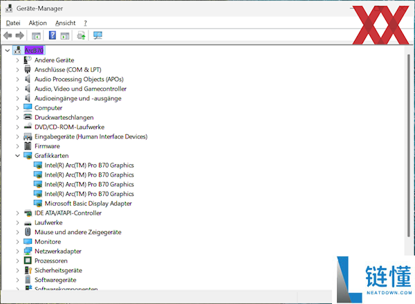The width and height of the screenshot is (415, 304).
Task: Expand Audio, Video und Gamecontroller
Action: (17, 89)
